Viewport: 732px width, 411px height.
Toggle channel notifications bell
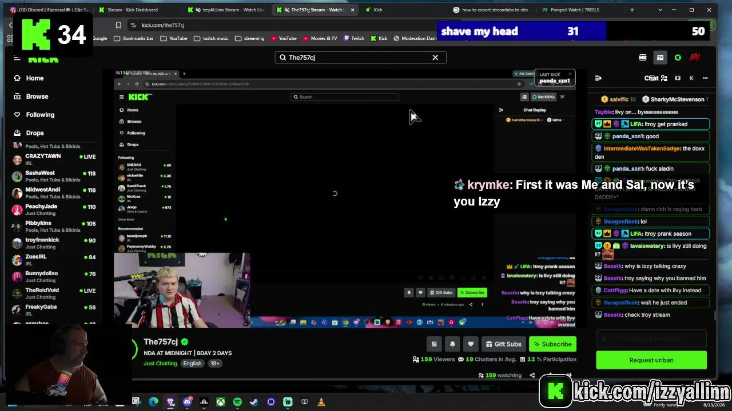tap(452, 344)
